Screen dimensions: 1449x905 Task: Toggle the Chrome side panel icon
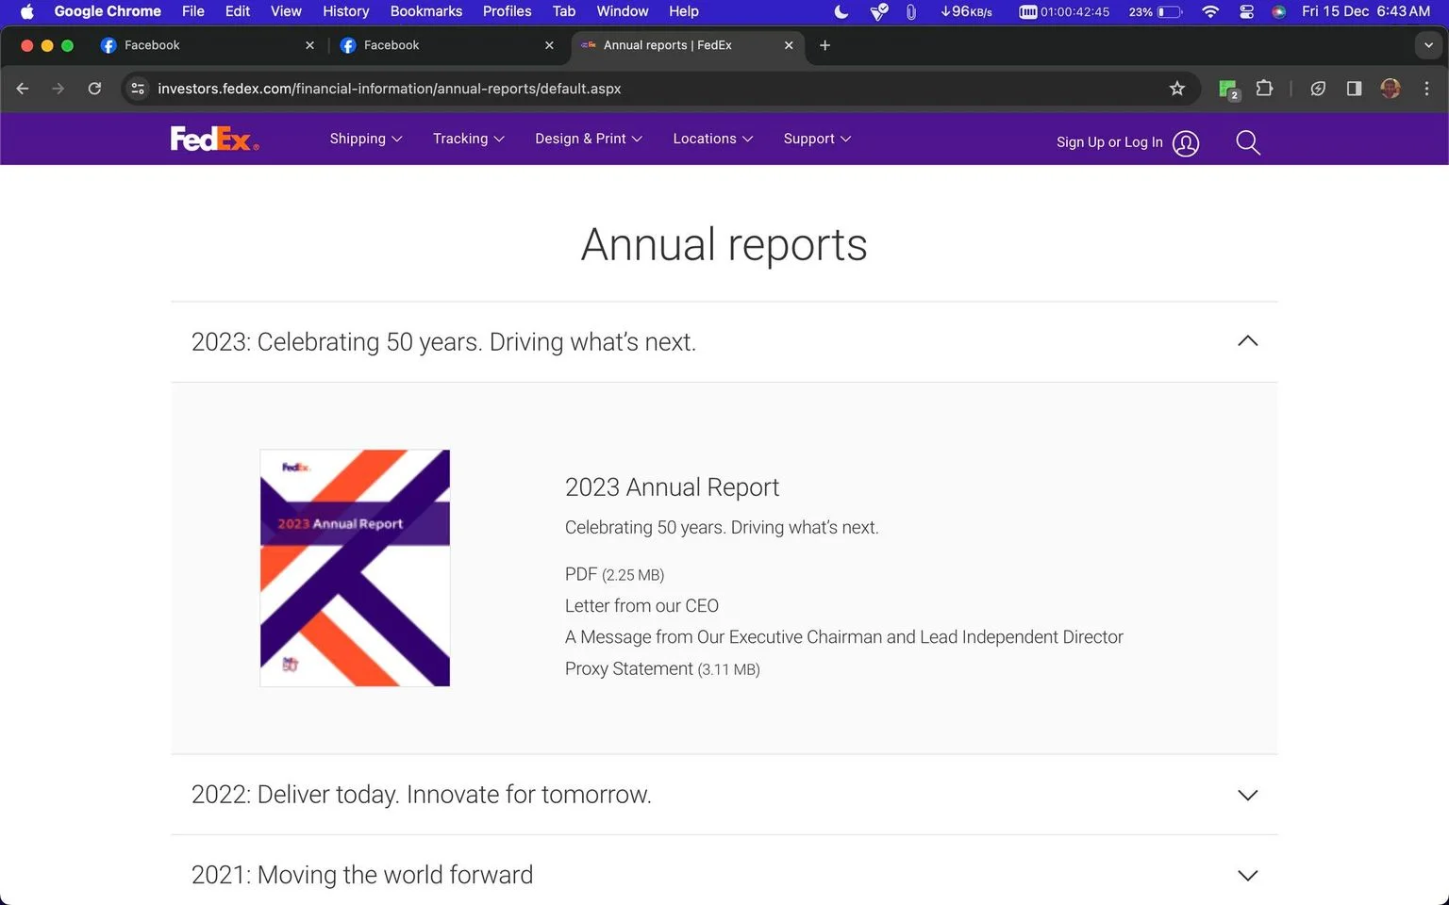[x=1354, y=89]
